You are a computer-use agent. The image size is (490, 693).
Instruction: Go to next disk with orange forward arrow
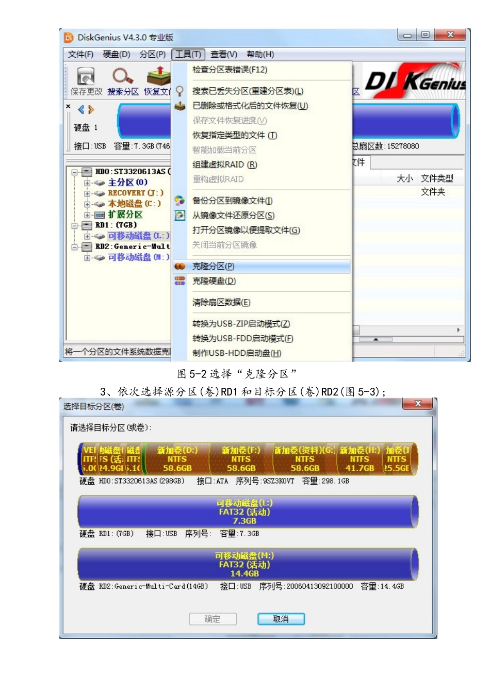[91, 110]
